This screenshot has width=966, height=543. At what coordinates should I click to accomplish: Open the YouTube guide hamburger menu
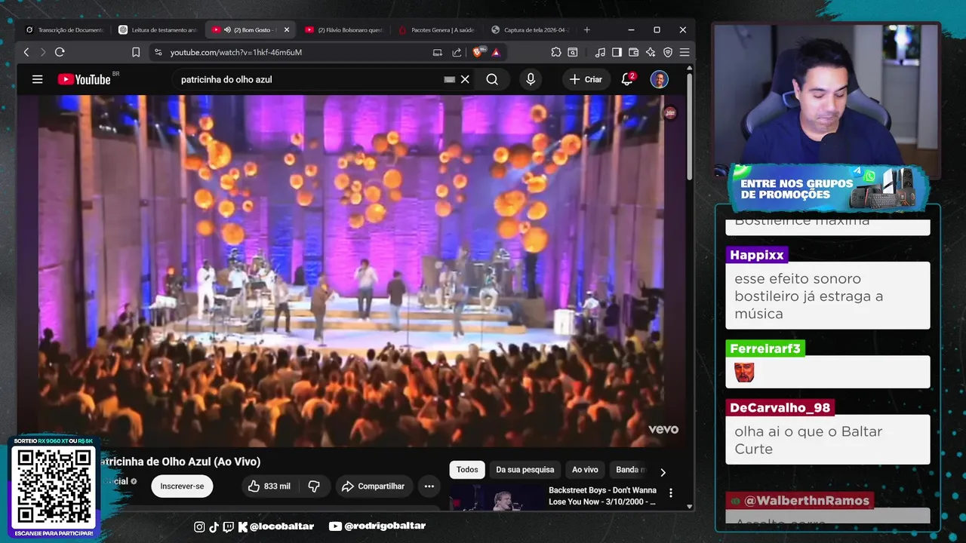[37, 79]
